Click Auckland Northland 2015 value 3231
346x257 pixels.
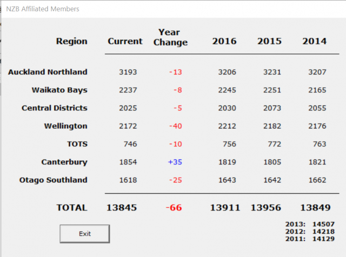pos(272,72)
